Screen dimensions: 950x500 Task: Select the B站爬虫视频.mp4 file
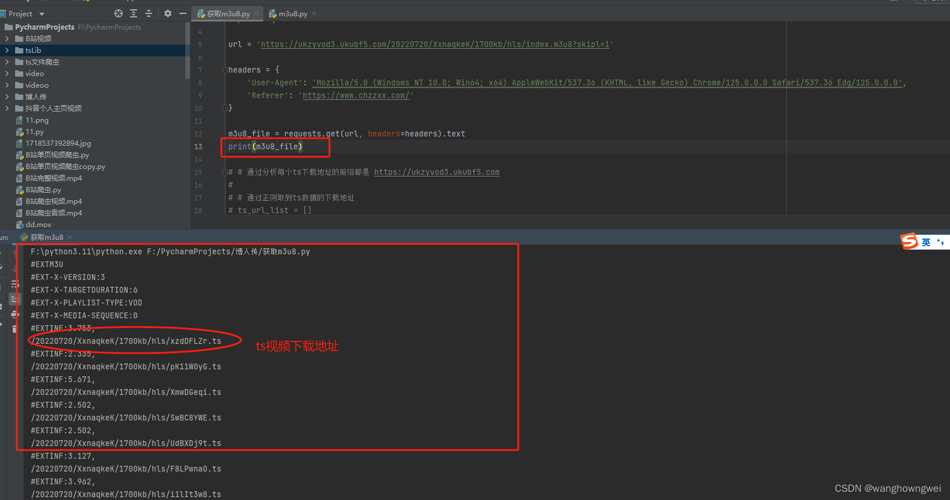(x=53, y=202)
